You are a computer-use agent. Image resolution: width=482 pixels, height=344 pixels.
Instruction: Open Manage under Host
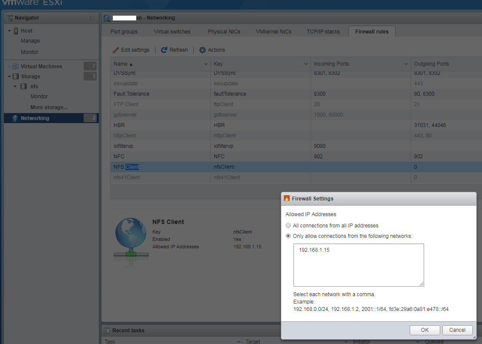point(30,41)
